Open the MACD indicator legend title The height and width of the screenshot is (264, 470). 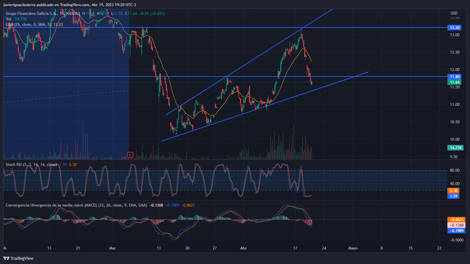pos(76,205)
